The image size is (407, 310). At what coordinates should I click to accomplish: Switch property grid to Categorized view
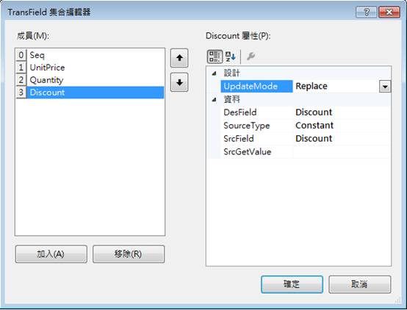point(215,57)
